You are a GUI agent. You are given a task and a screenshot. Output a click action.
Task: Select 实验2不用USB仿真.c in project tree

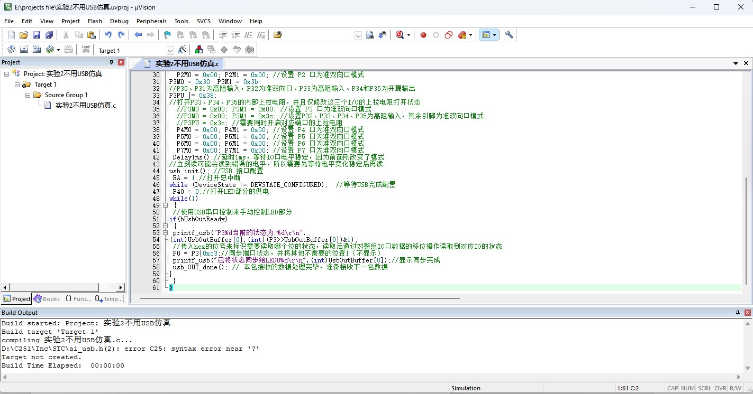tap(85, 106)
